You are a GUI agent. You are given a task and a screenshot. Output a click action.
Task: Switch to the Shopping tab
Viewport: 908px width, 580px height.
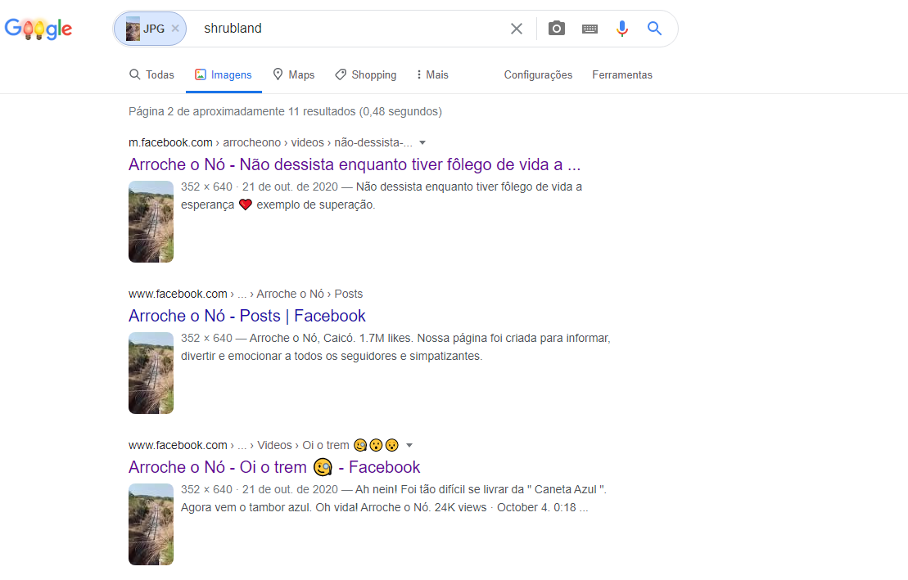(x=366, y=74)
